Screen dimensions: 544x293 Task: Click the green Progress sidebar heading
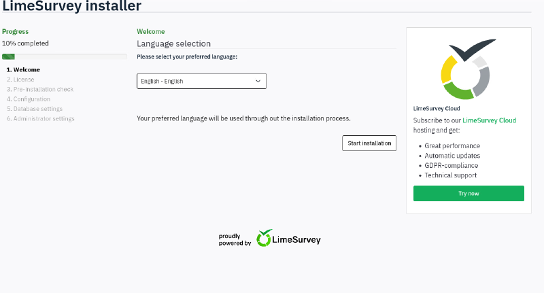[16, 31]
